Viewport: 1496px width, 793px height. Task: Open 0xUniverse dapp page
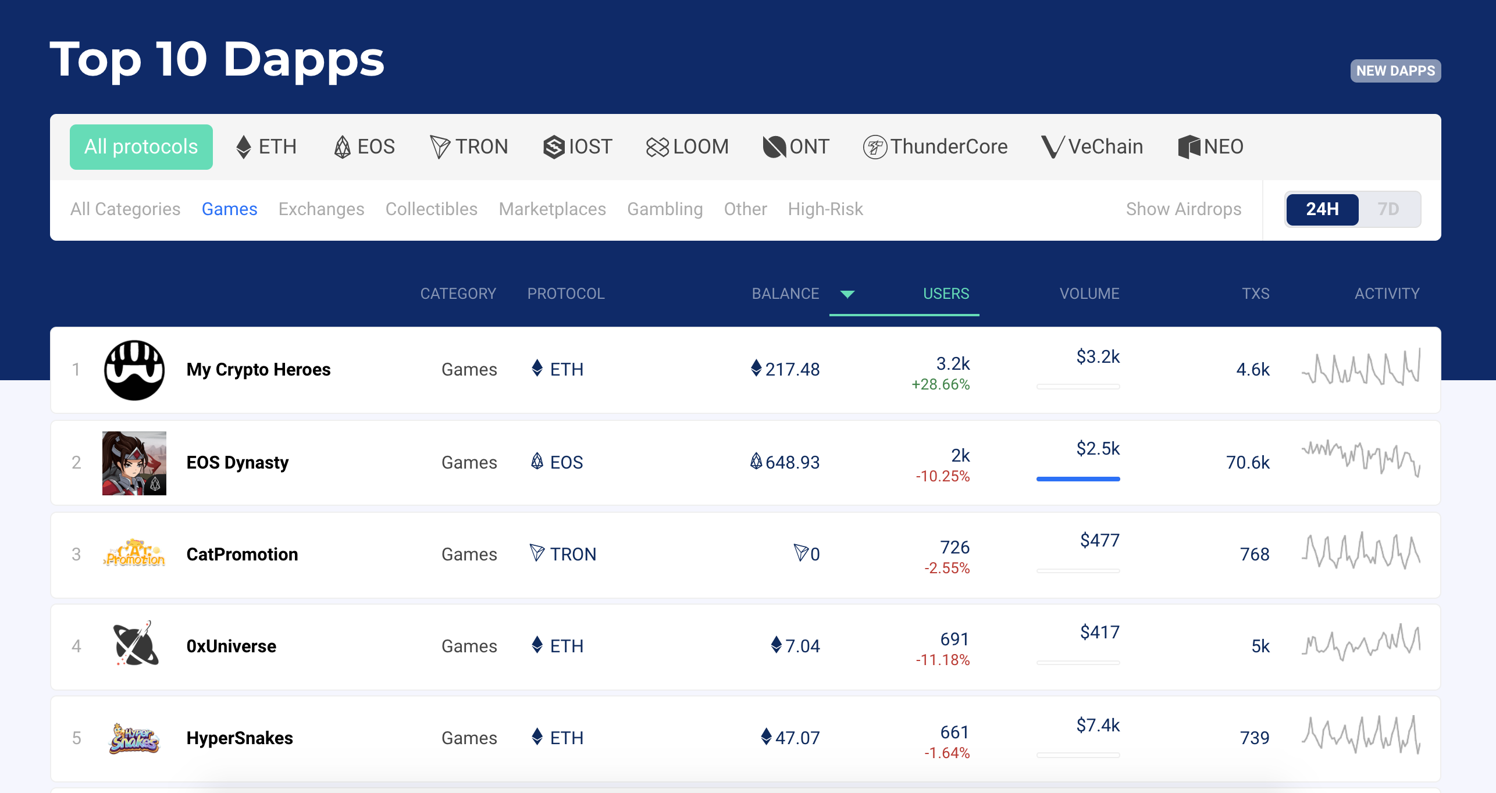[x=231, y=646]
